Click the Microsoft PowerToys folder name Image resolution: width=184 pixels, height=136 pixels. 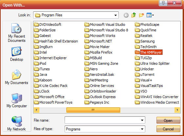pyautogui.click(x=56, y=102)
